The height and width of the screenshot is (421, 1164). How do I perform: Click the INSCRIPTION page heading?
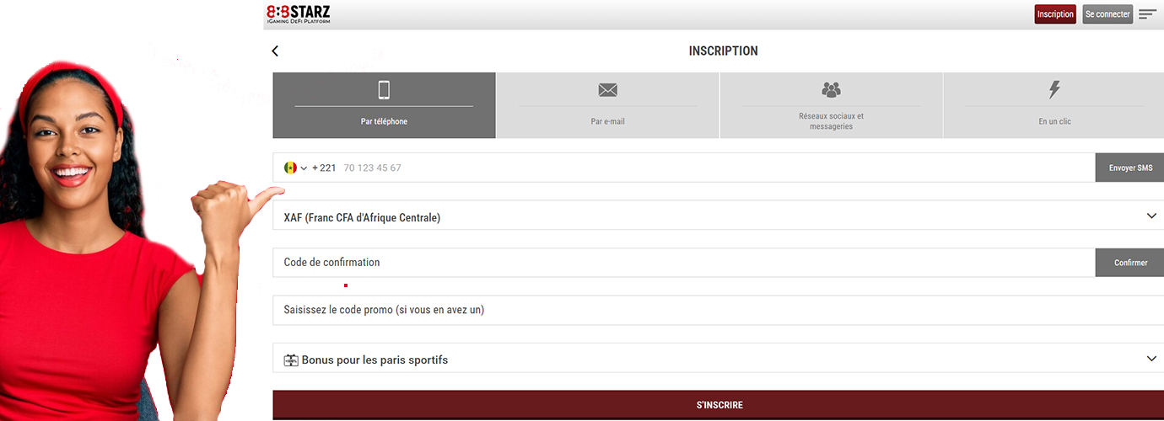723,51
